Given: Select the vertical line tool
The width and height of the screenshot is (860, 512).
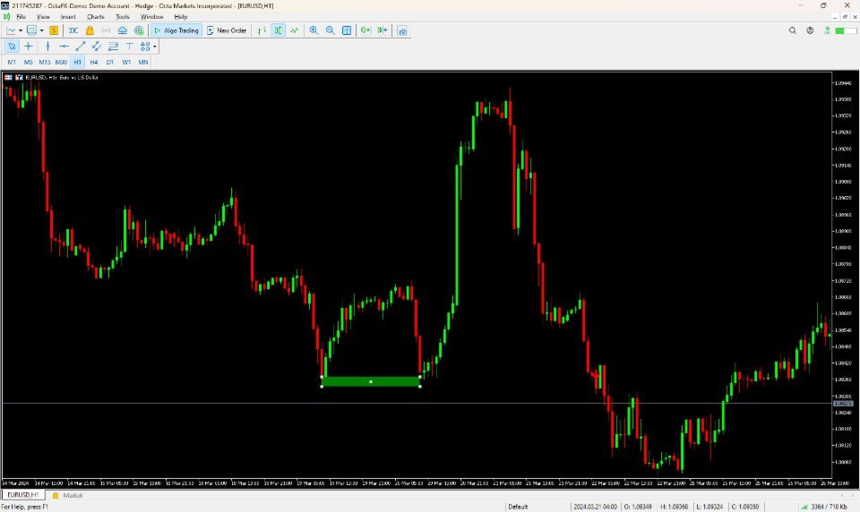Looking at the screenshot, I should point(47,47).
